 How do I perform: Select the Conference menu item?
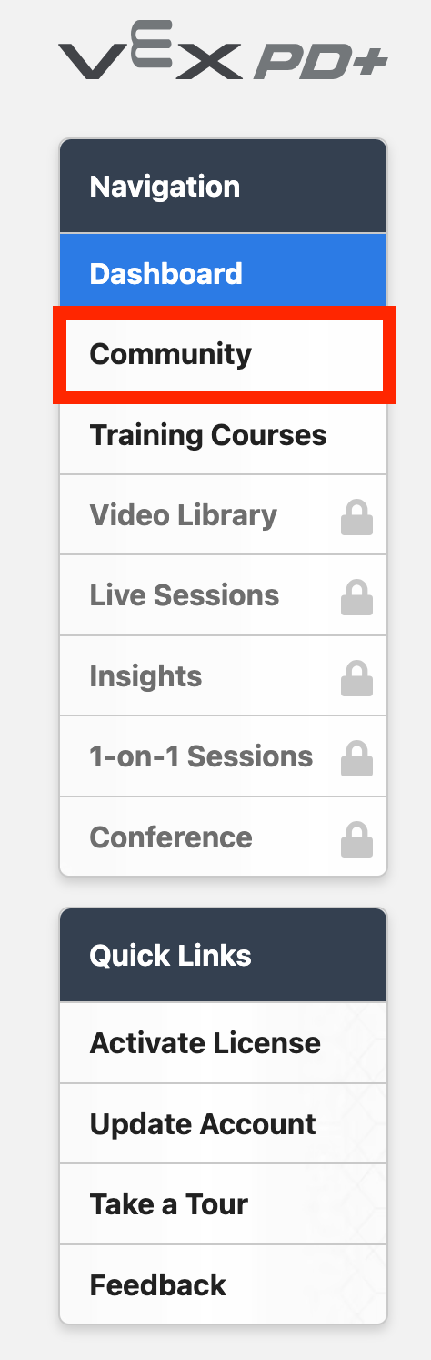click(224, 837)
